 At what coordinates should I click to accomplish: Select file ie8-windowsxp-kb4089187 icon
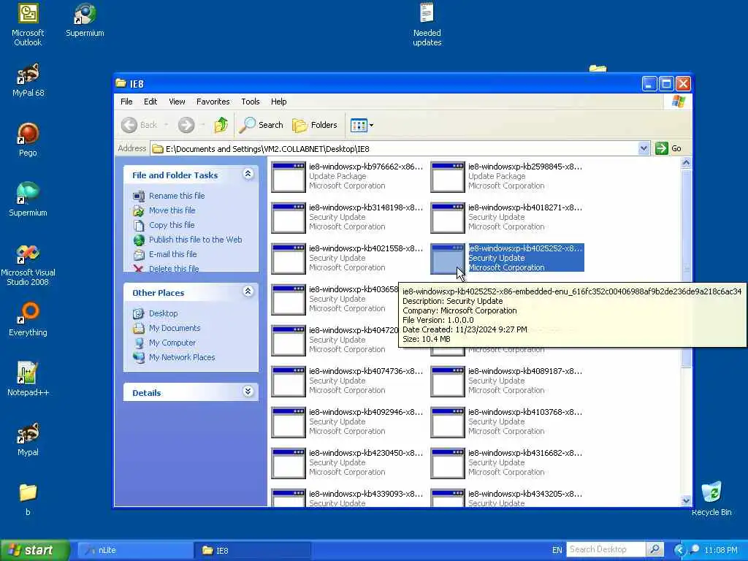pos(448,381)
